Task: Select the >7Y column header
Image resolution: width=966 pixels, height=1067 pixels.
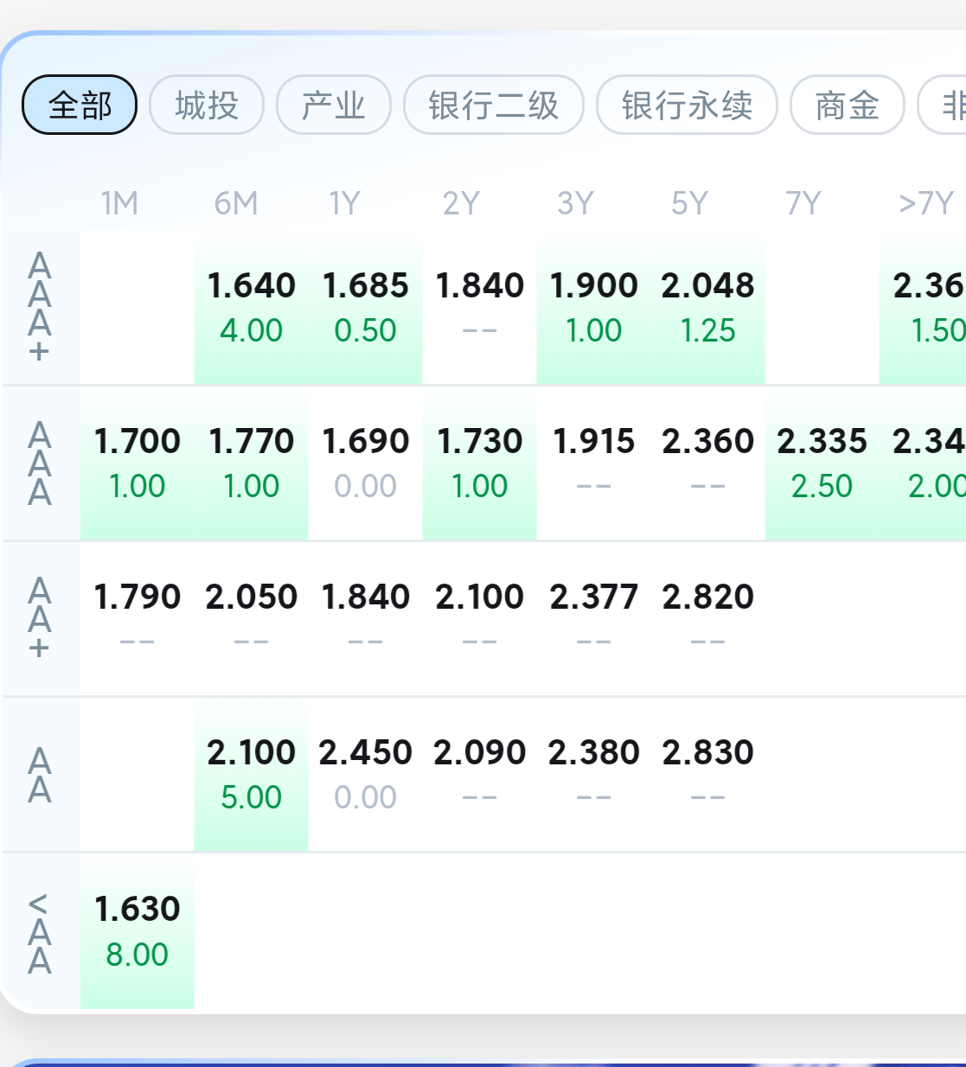Action: pos(926,203)
